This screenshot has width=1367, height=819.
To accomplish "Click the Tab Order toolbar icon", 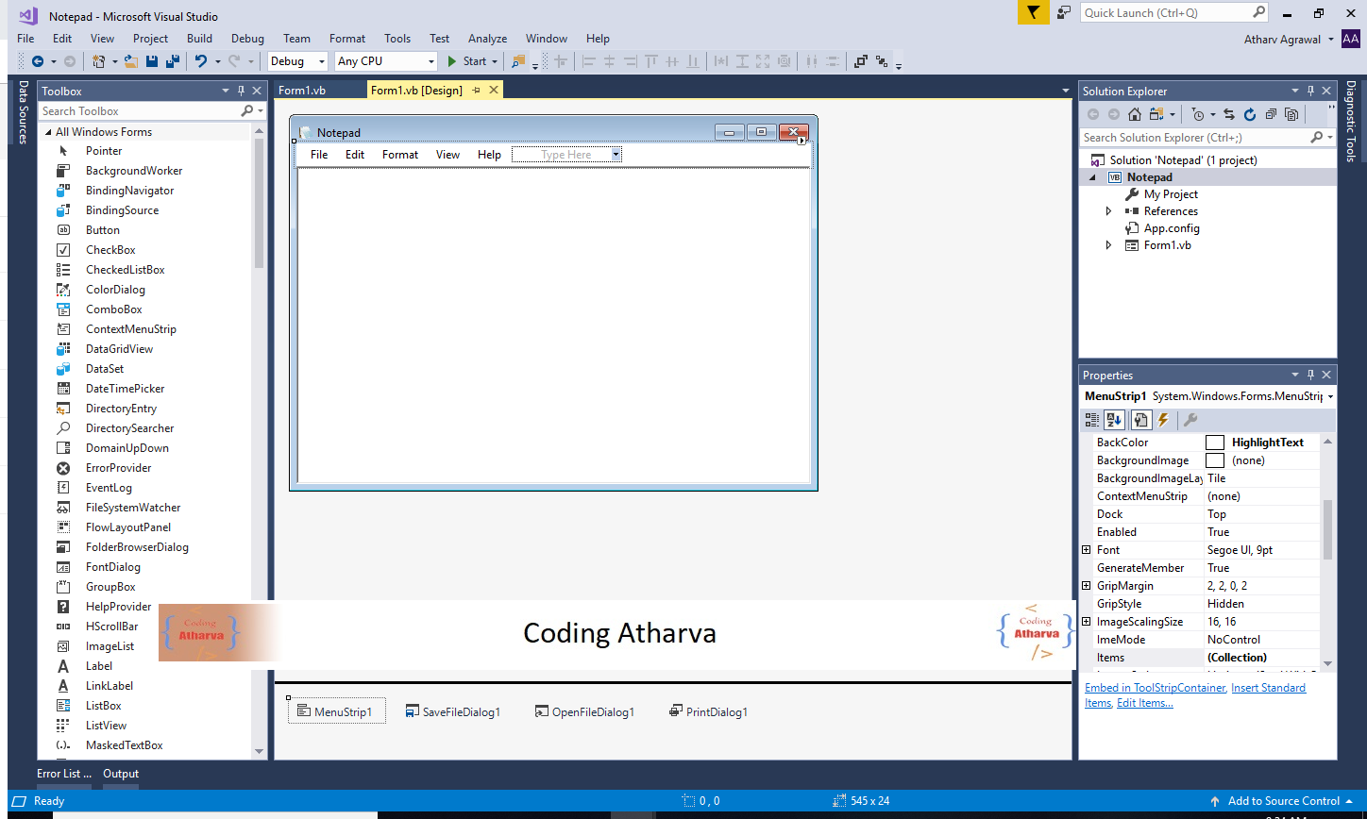I will 882,61.
